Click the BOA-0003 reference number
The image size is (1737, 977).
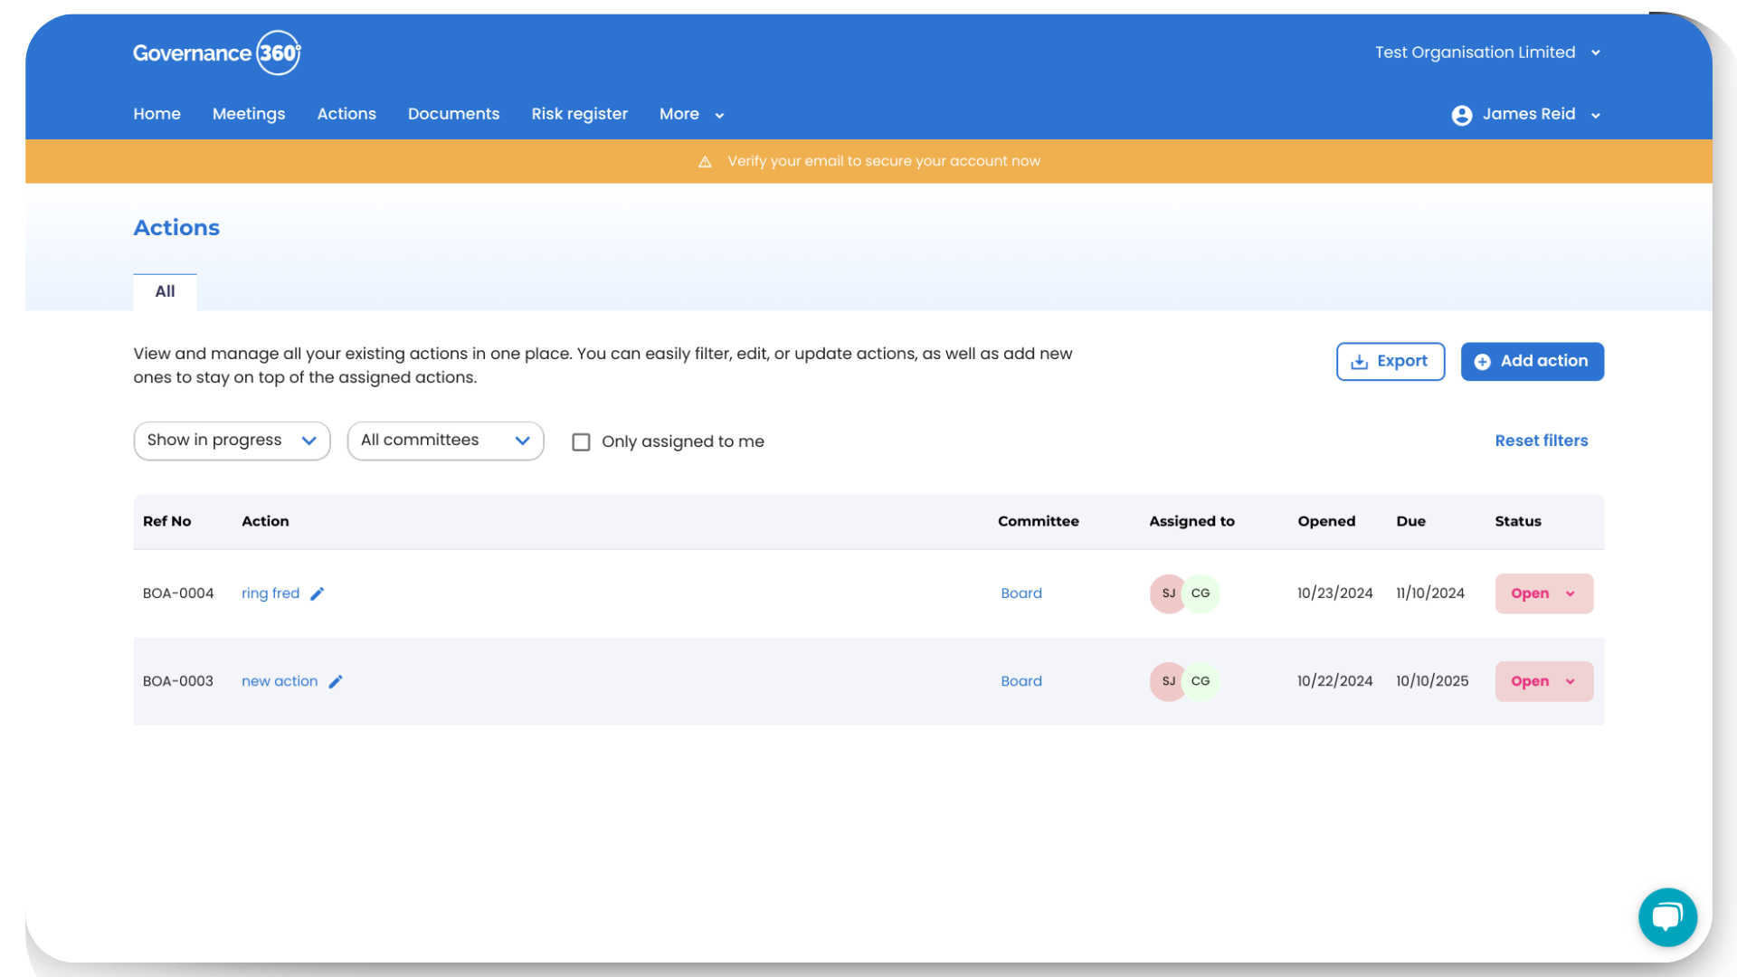coord(178,681)
